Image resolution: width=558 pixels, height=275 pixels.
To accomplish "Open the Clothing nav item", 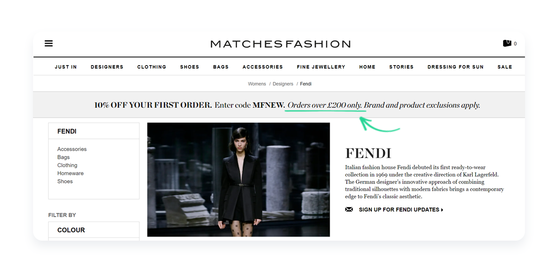I will tap(152, 67).
